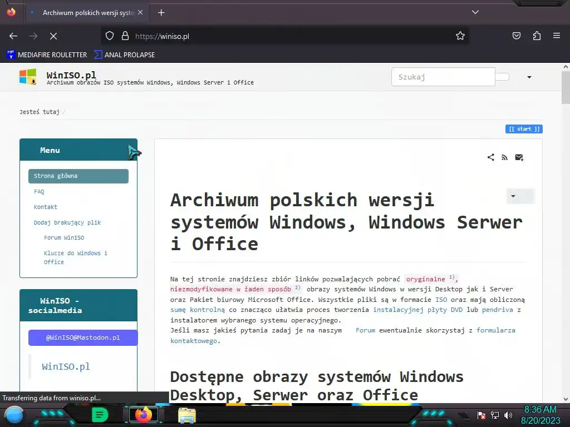Click the mail subscribe icon
570x427 pixels.
[x=519, y=157]
